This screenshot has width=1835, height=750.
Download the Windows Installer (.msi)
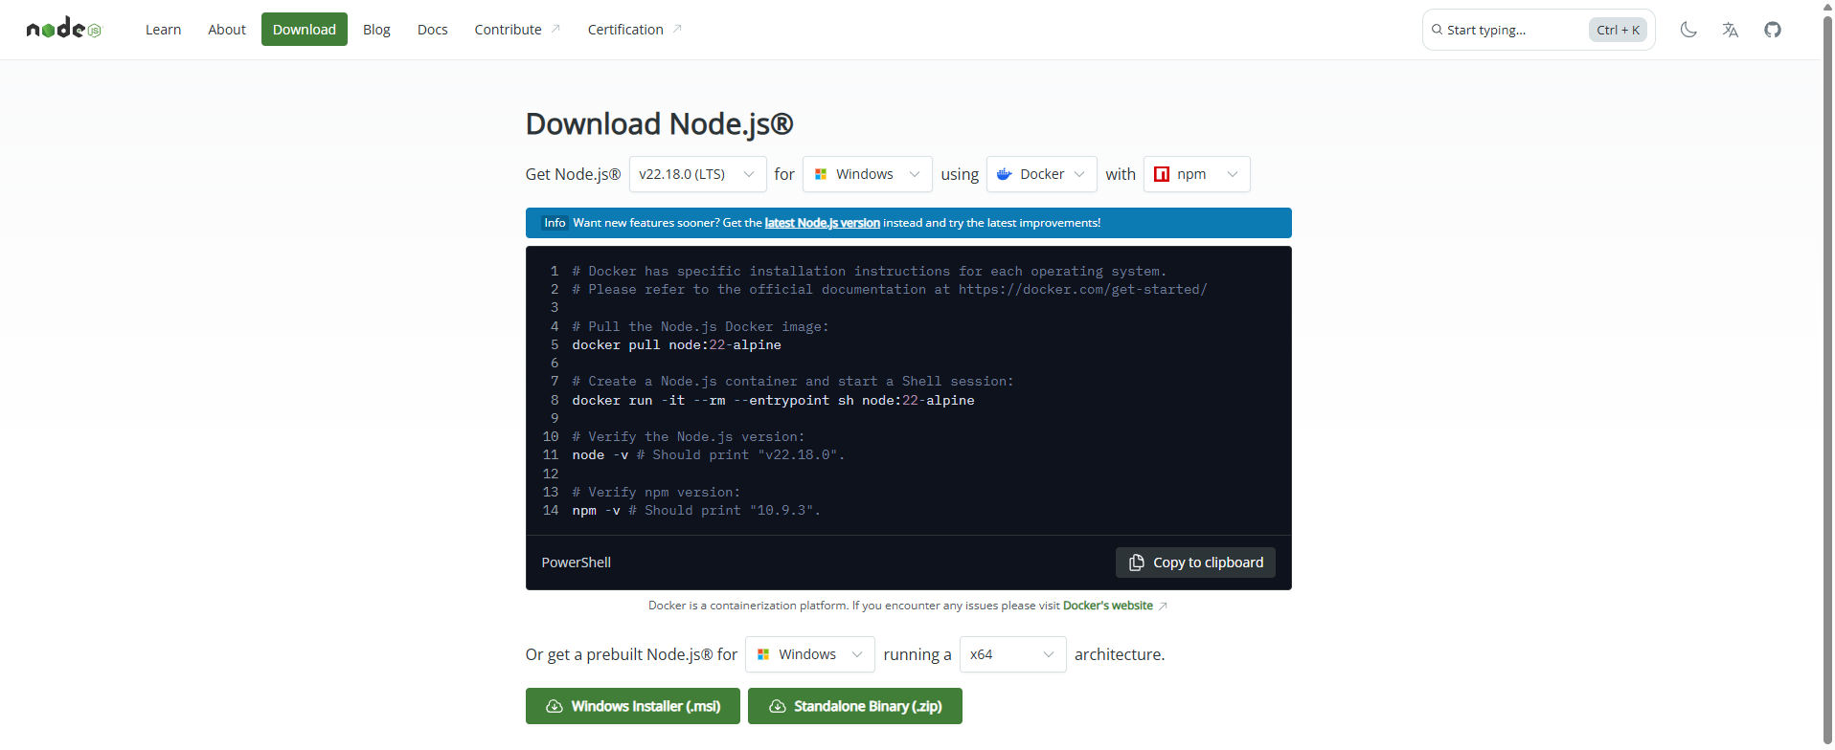point(633,706)
